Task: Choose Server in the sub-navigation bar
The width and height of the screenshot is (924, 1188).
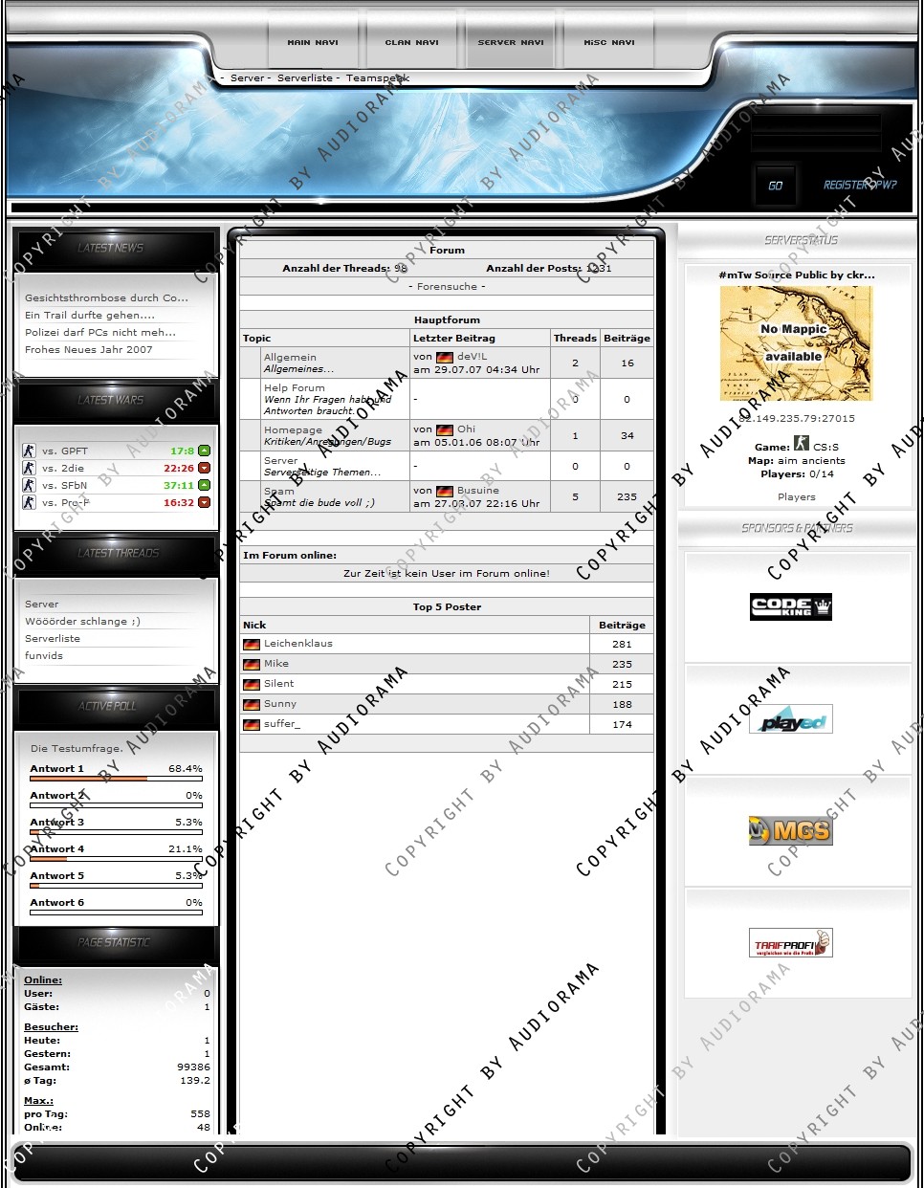Action: [247, 78]
